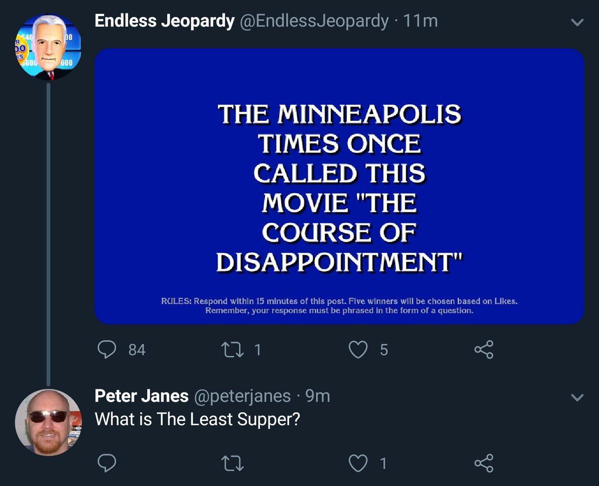Open the Peter Janes display name
Viewport: 599px width, 486px height.
[141, 396]
